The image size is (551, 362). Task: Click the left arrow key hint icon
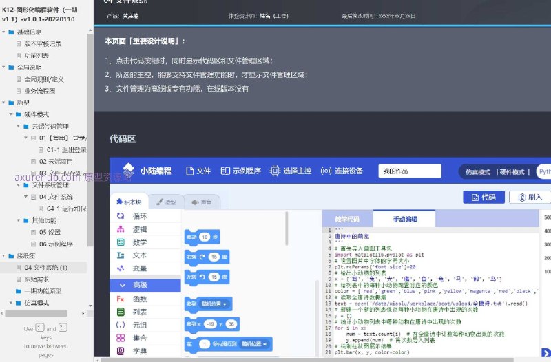pyautogui.click(x=40, y=328)
